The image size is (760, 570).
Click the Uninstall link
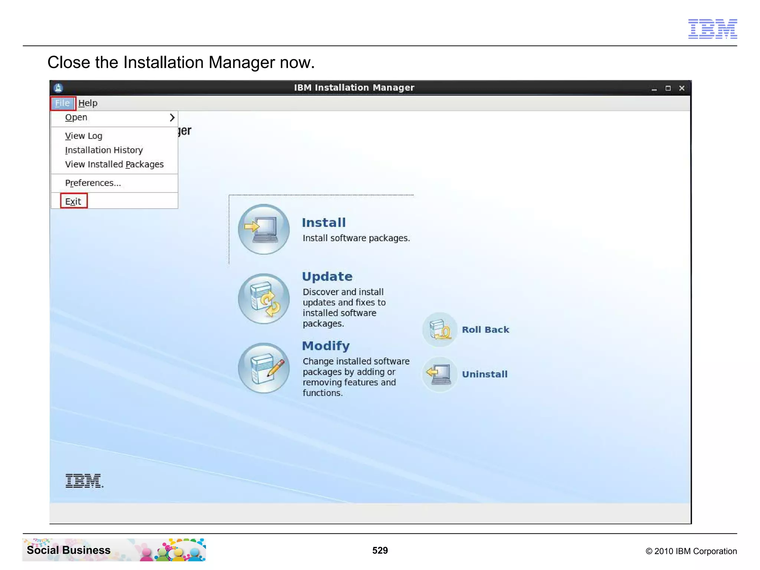[x=485, y=374]
